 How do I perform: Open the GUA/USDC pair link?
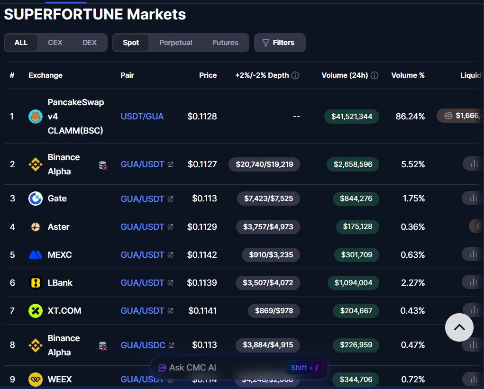coord(143,345)
